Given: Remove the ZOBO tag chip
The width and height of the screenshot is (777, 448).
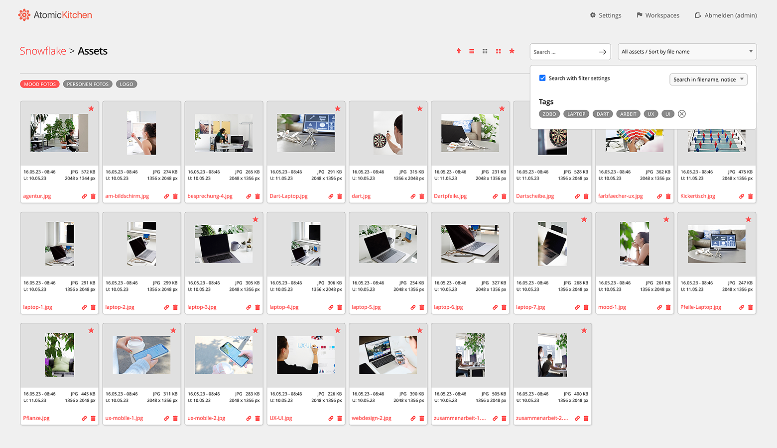Looking at the screenshot, I should point(549,113).
